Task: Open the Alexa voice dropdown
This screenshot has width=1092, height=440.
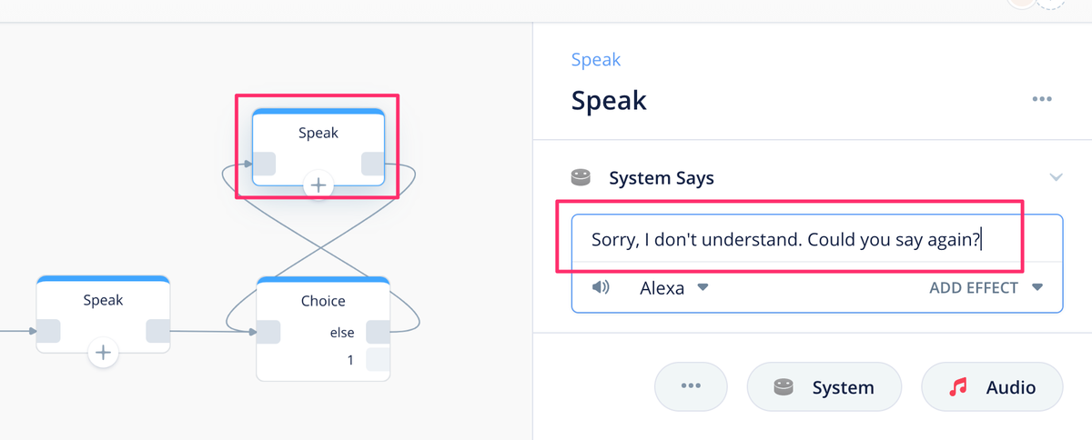Action: (x=673, y=288)
